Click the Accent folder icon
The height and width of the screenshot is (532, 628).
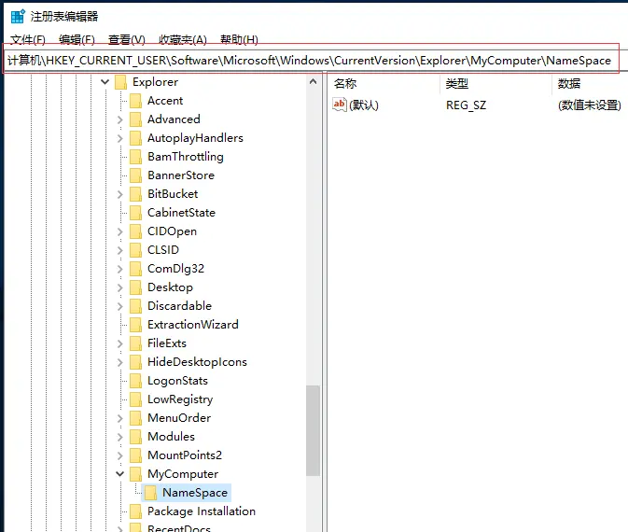(x=135, y=101)
